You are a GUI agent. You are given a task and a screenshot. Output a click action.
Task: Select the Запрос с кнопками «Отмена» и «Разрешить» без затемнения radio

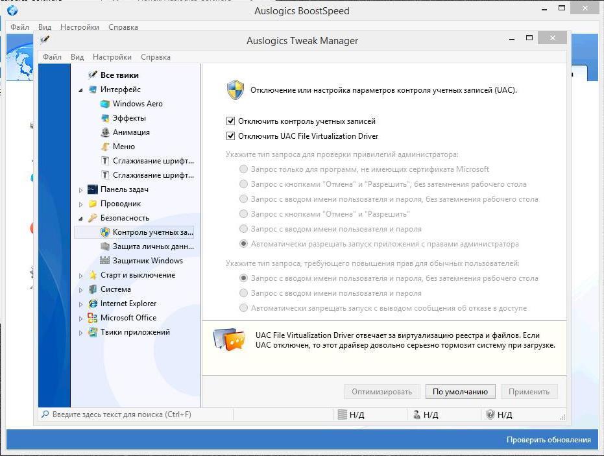[x=243, y=184]
